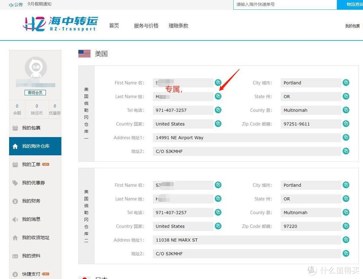363x279 pixels.
Task: Click the 我的财务 wallet icon in sidebar
Action: coord(15,201)
